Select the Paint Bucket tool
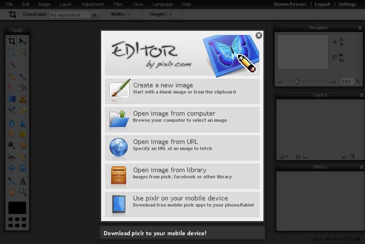The height and width of the screenshot is (244, 365). (x=23, y=88)
